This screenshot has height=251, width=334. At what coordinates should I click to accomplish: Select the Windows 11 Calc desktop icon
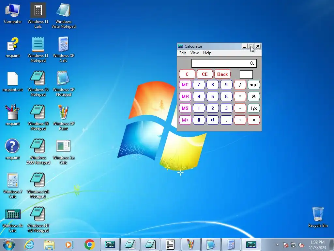(x=38, y=15)
